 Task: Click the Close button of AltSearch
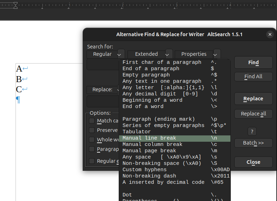tap(253, 162)
